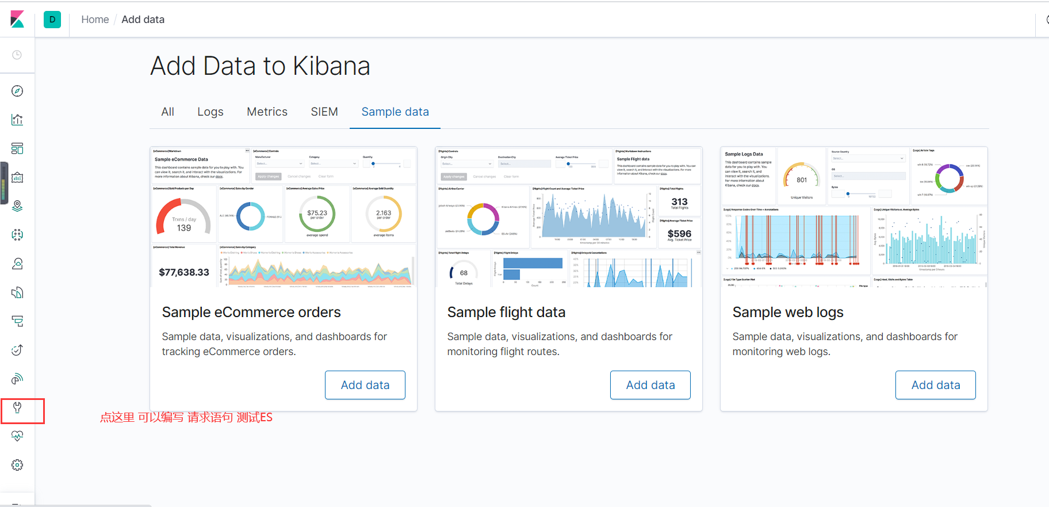
Task: Click the Sample web logs title
Action: tap(788, 312)
